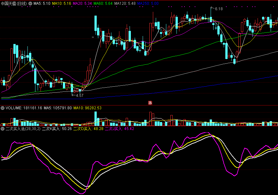Select the MA5: 5.10 label

42,4
